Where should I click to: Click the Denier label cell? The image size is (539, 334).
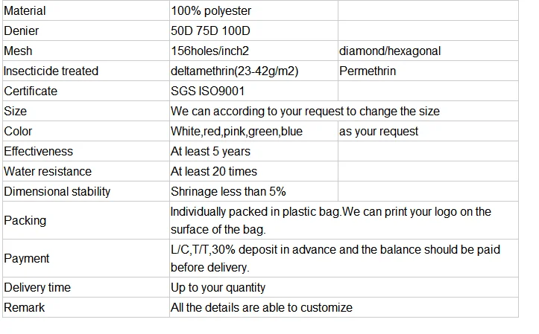click(x=22, y=30)
